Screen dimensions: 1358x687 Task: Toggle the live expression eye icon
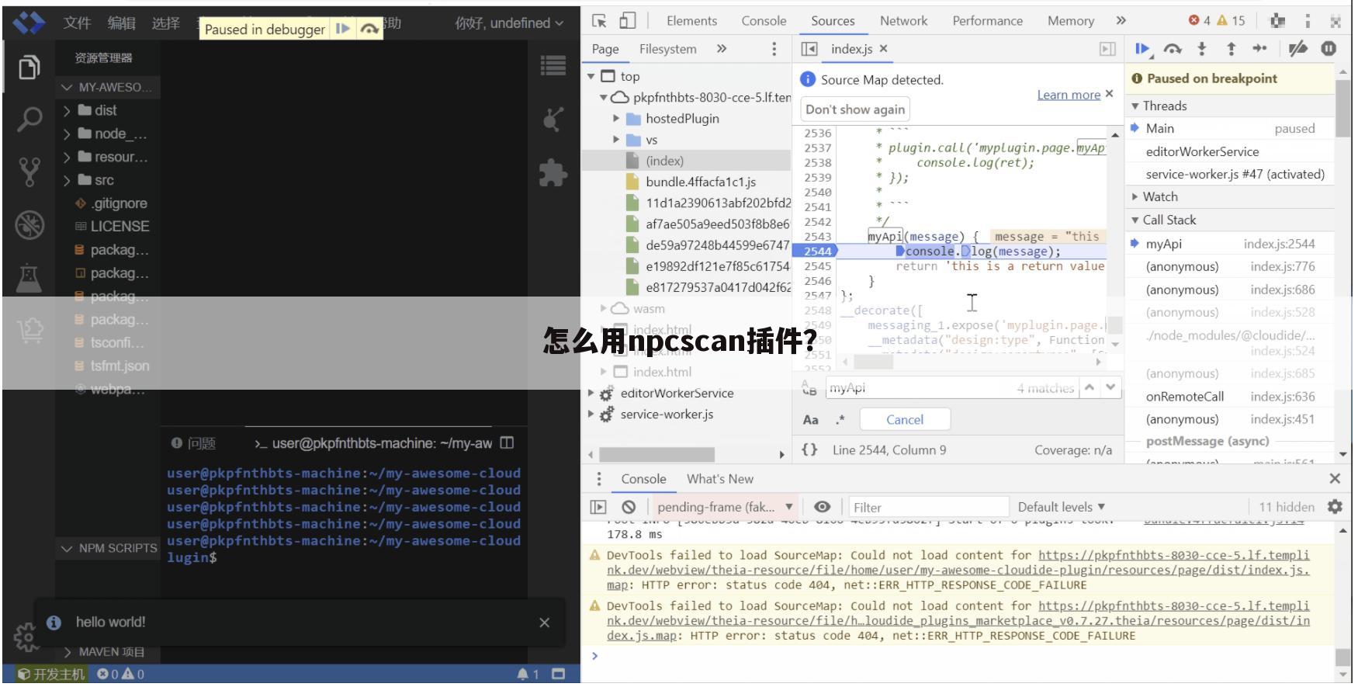click(822, 507)
